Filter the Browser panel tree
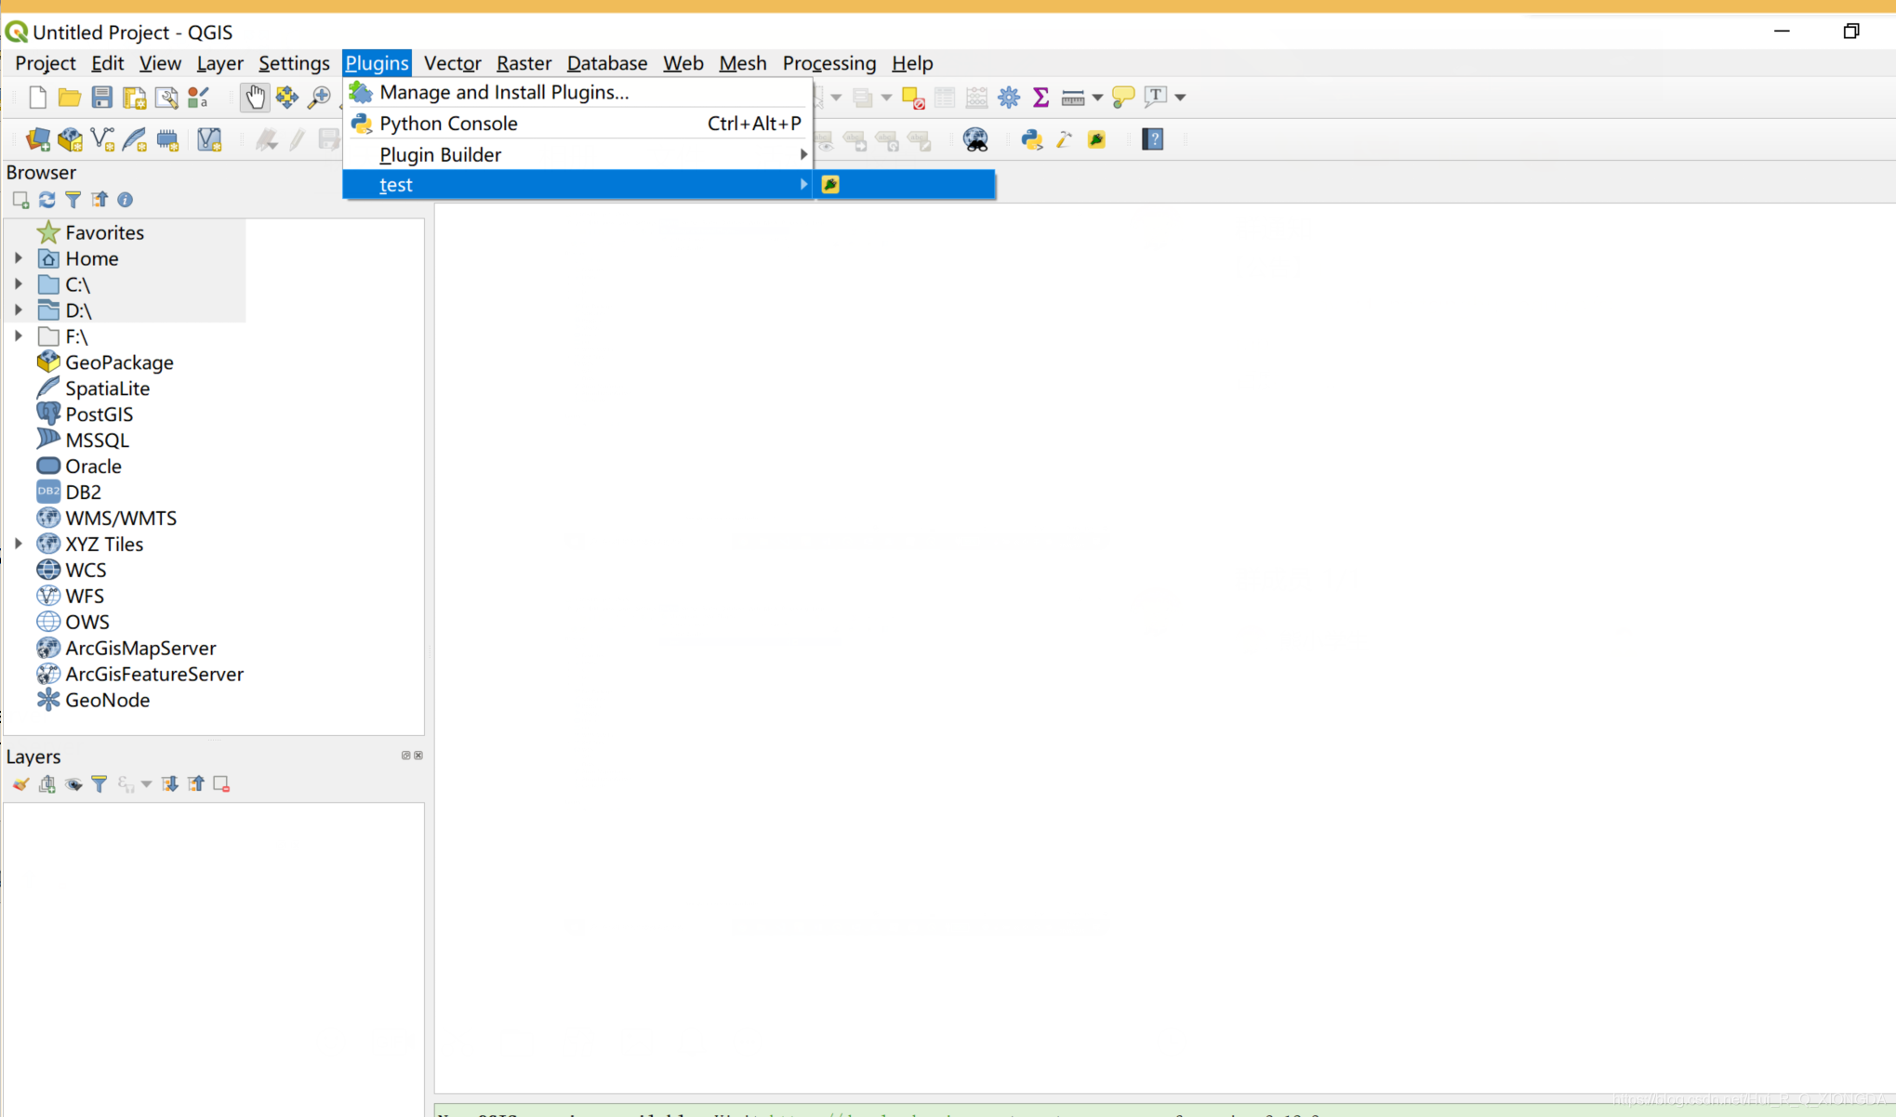 73,200
